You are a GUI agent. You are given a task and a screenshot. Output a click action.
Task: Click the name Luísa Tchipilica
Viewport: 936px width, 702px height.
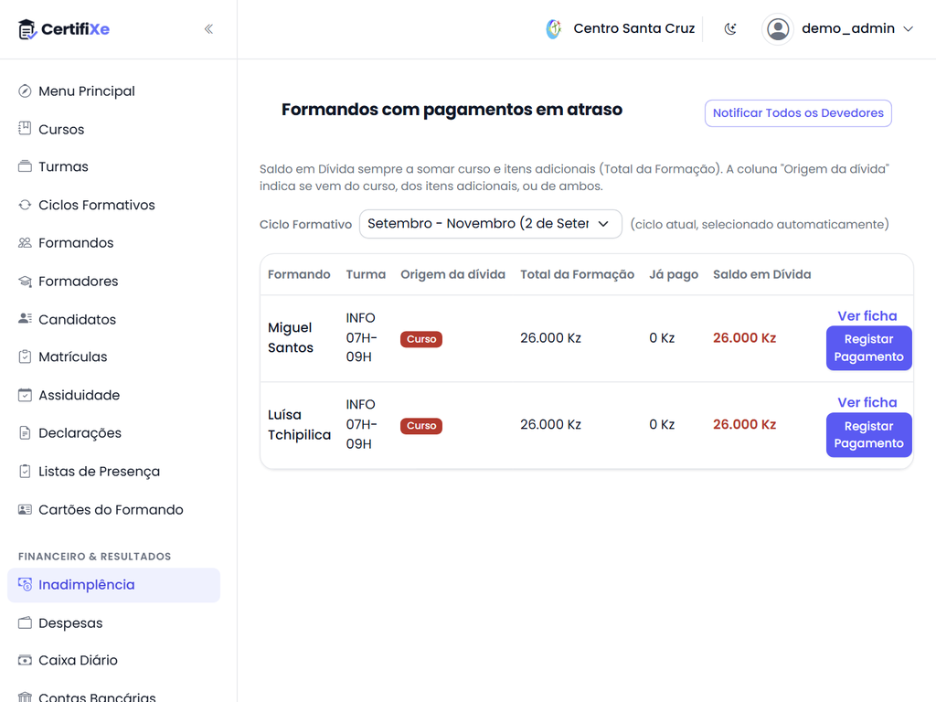coord(299,424)
